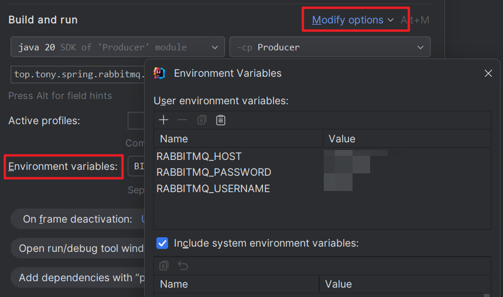
Task: Click the plus icon to add variable
Action: [164, 120]
